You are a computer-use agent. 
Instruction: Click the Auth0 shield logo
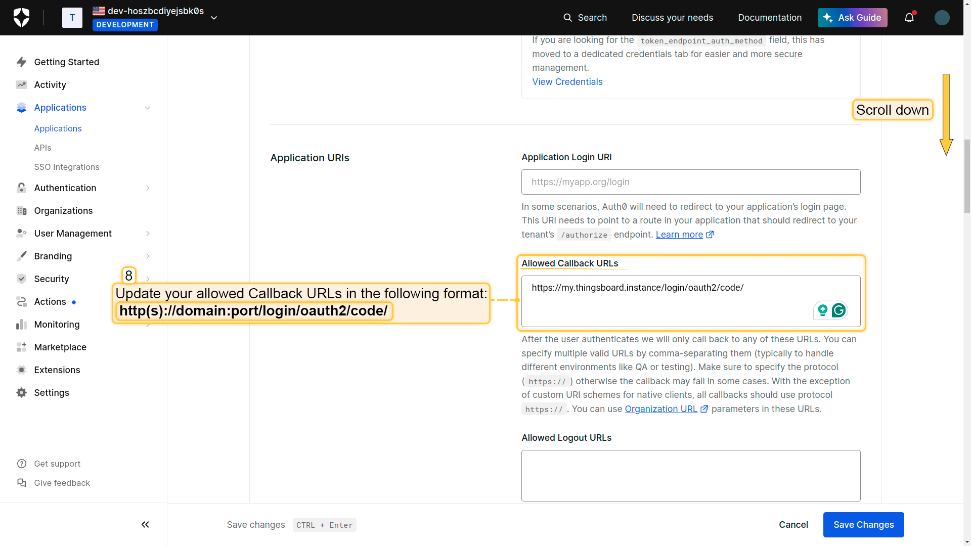click(21, 18)
